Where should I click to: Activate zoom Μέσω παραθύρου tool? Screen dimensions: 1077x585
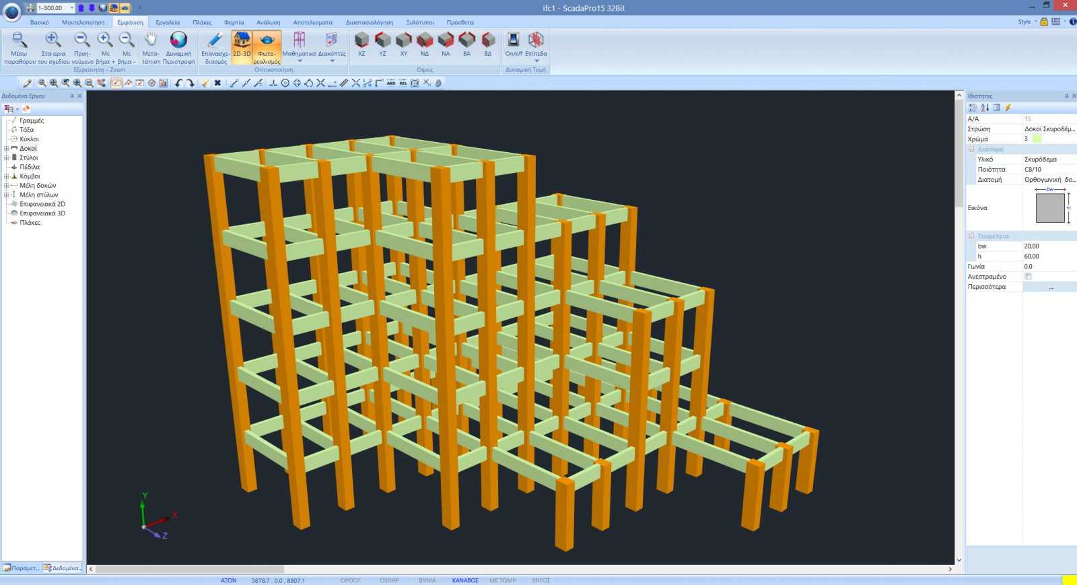click(19, 41)
